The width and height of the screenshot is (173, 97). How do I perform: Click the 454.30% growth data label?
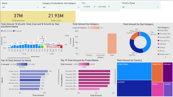(42, 39)
